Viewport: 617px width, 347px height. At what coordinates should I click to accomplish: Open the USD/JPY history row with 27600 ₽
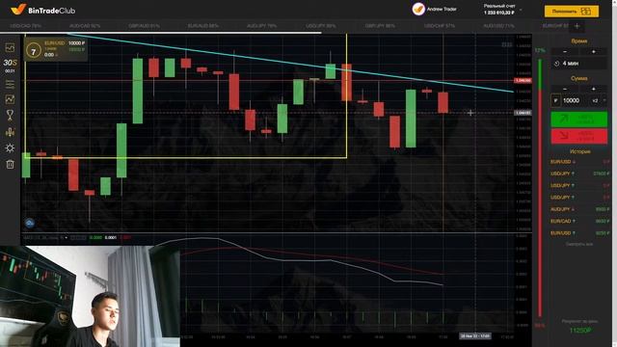tap(579, 173)
